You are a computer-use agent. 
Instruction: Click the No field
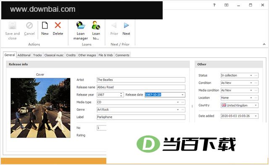102,128
